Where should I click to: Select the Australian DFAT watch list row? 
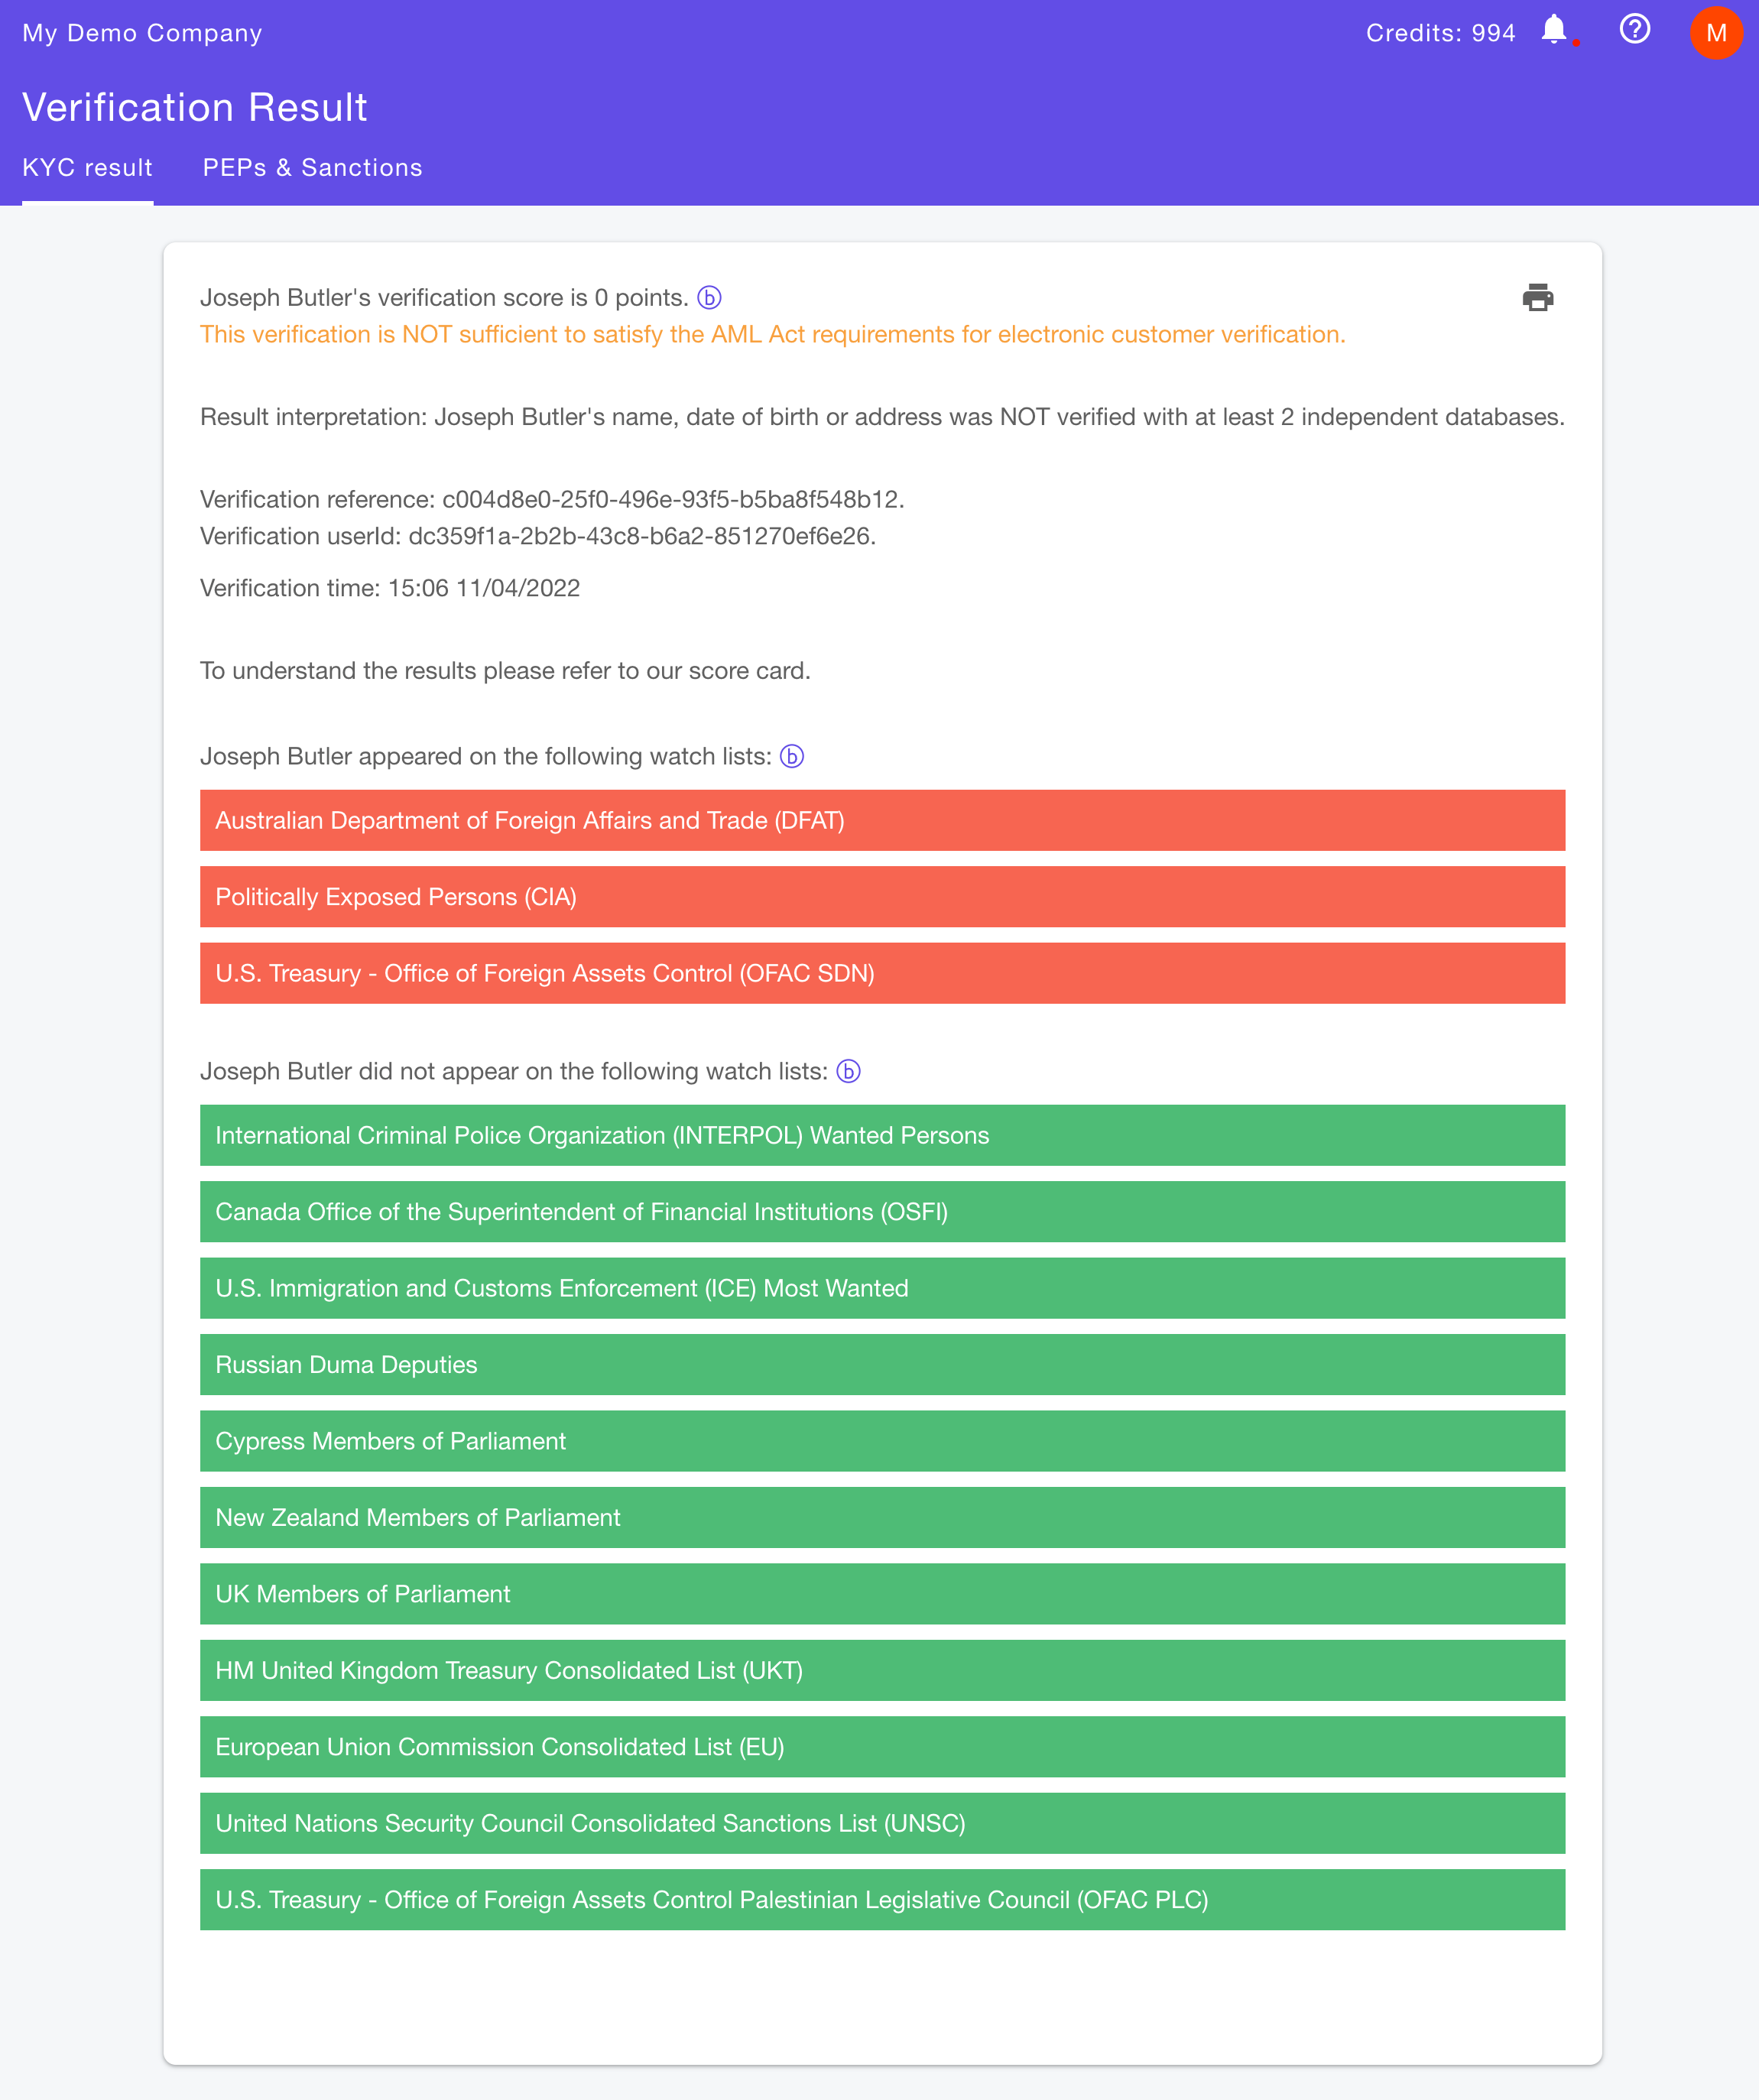882,821
